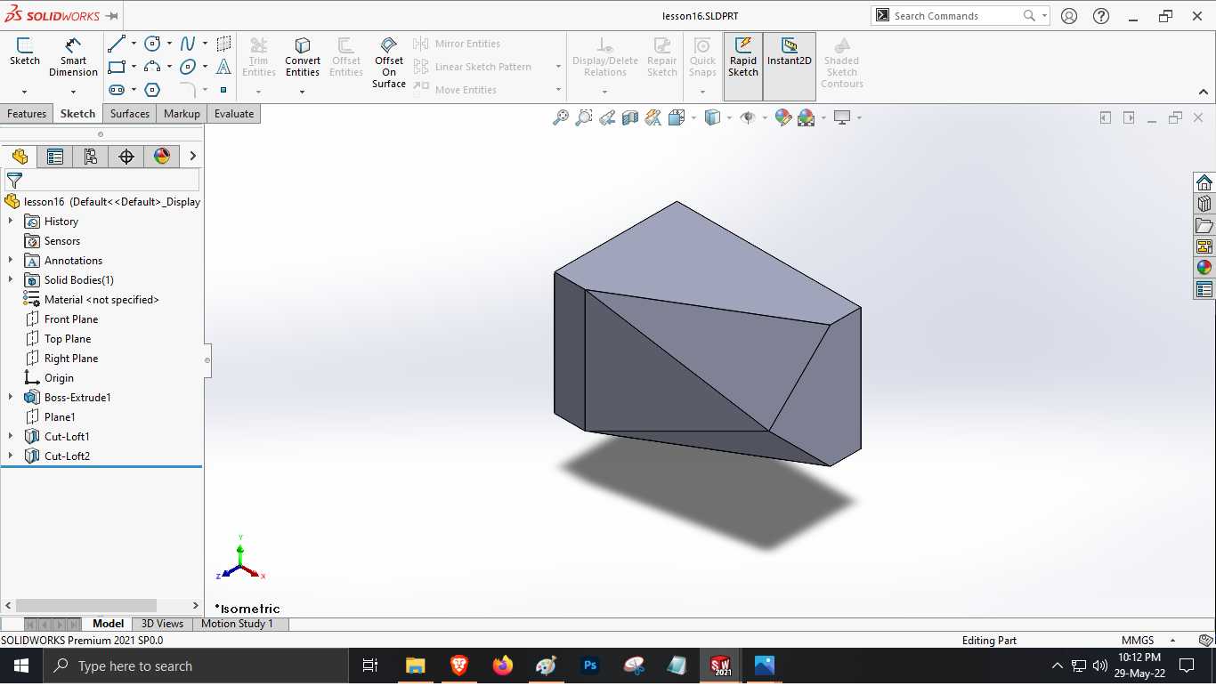
Task: Open the Edit Appearance tool
Action: coord(783,117)
